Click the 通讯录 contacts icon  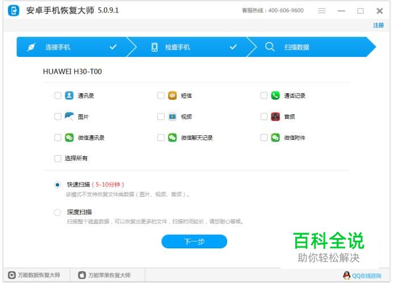click(69, 95)
